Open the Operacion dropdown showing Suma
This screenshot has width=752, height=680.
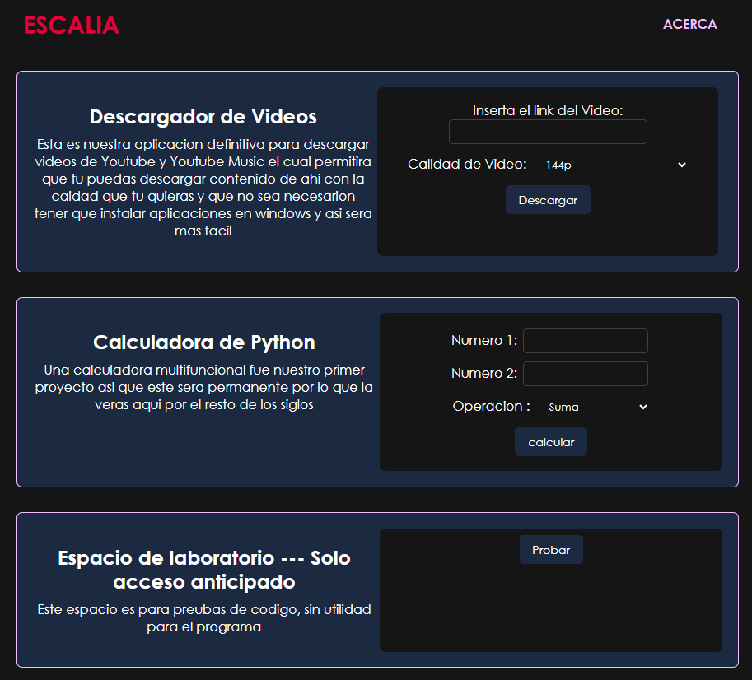point(596,407)
